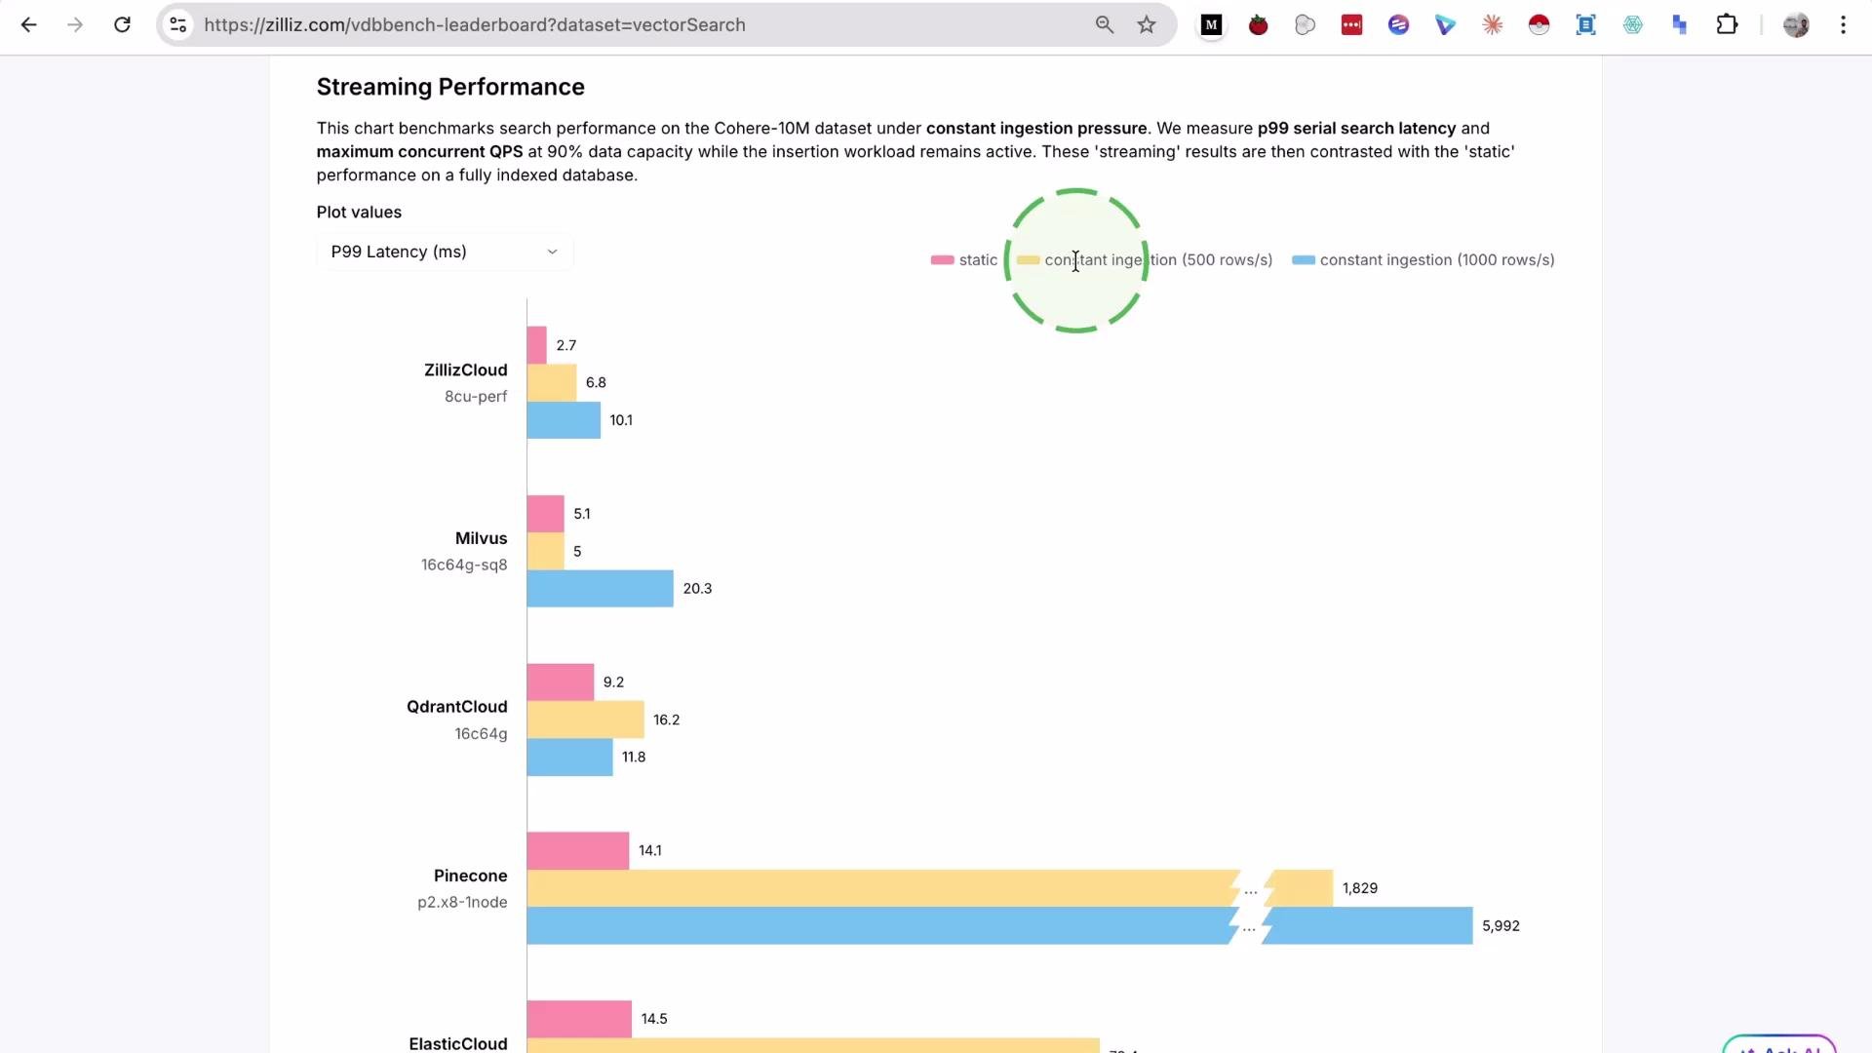
Task: Click the QdrantCloud static bar 9.2
Action: (x=561, y=682)
